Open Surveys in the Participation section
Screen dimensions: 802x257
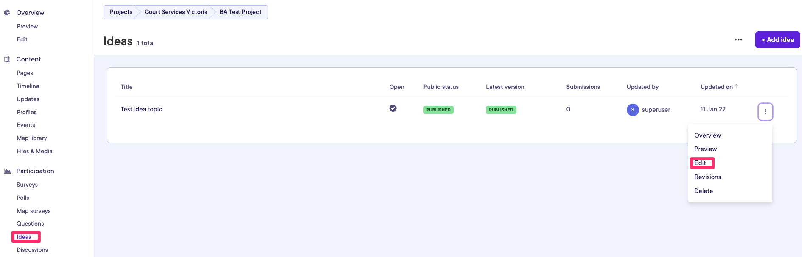click(27, 185)
